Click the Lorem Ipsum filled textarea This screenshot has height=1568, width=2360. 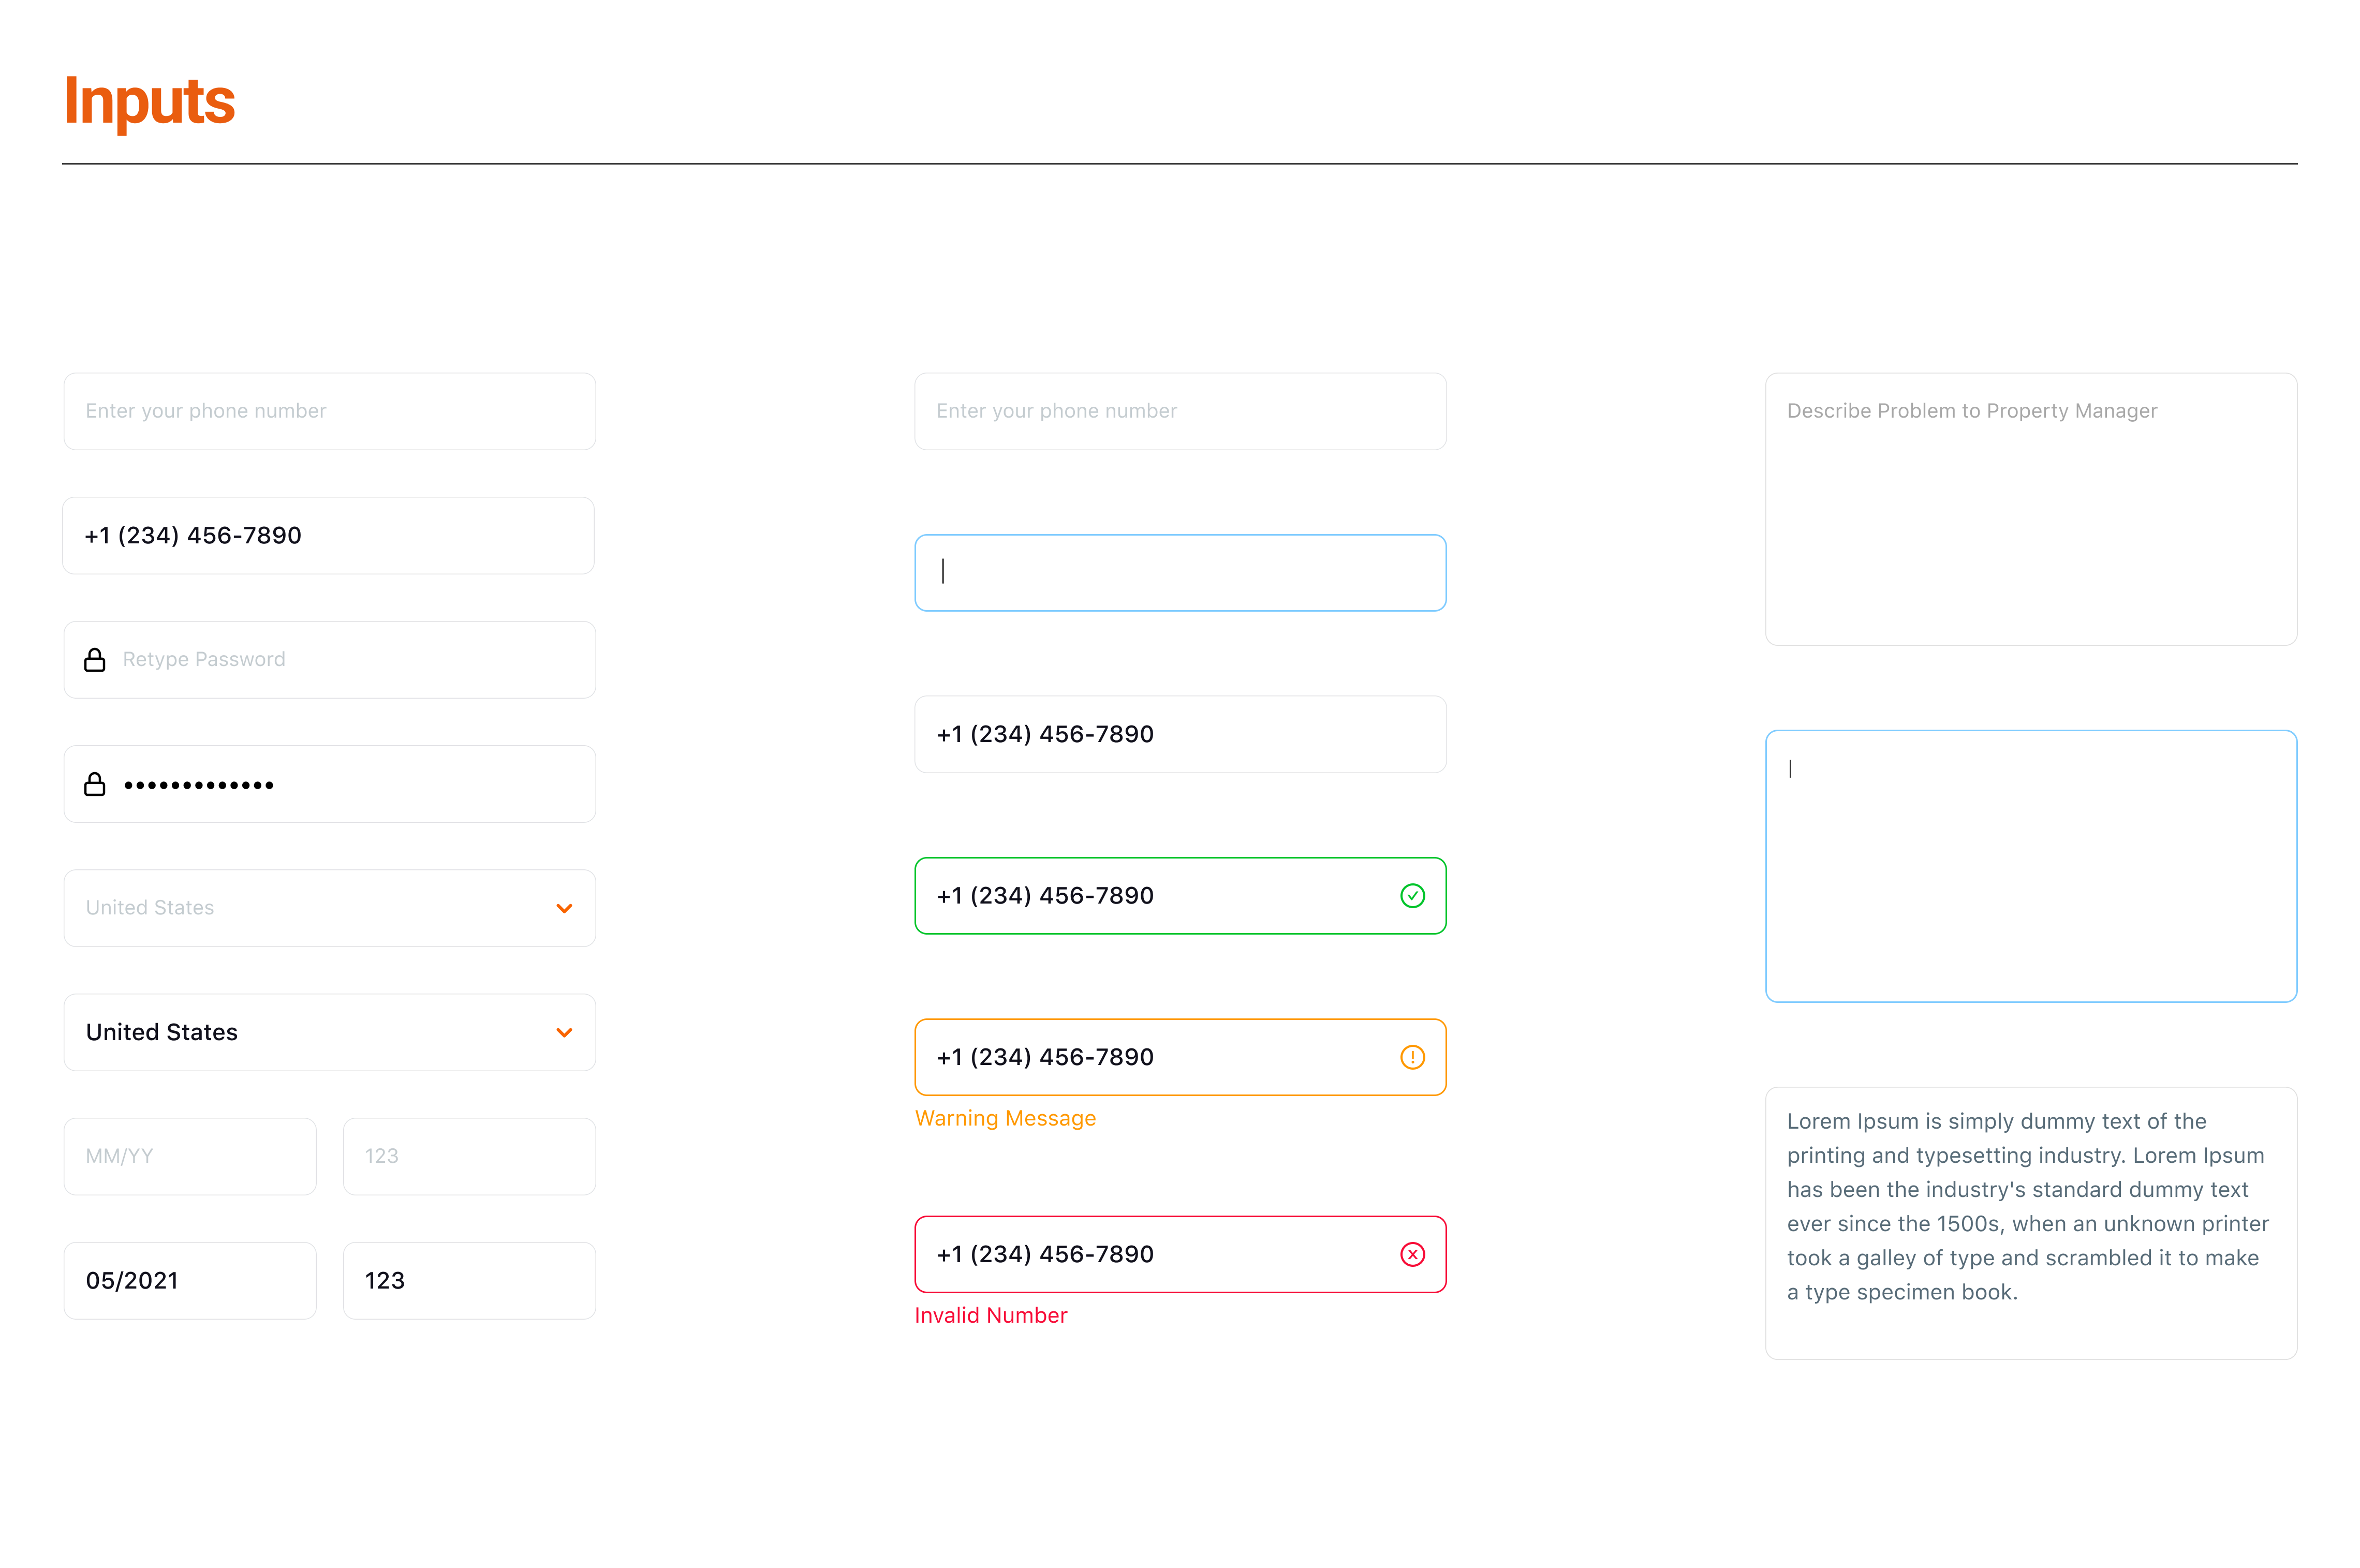[x=2030, y=1222]
